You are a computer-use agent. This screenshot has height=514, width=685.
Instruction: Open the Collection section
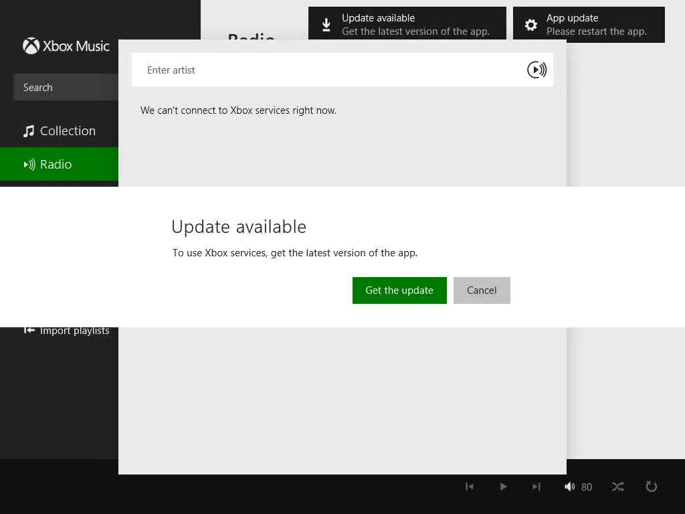[59, 131]
